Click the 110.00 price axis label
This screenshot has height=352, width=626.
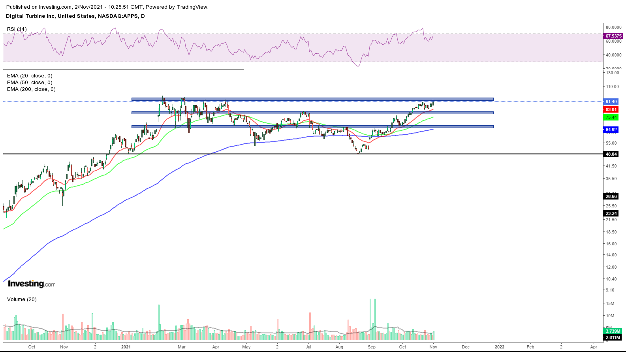[613, 87]
